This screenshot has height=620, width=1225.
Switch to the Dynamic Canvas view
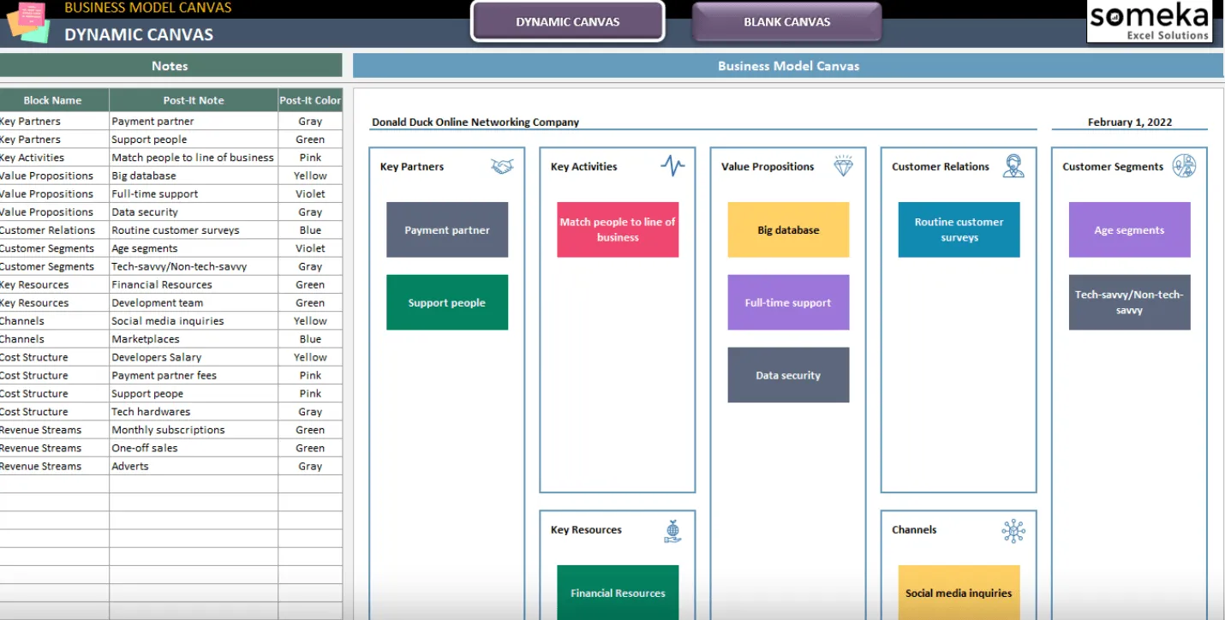pyautogui.click(x=568, y=21)
